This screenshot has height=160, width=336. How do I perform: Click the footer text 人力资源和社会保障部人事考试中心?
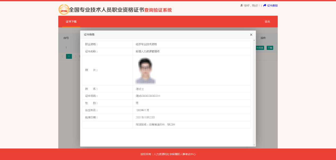173,154
